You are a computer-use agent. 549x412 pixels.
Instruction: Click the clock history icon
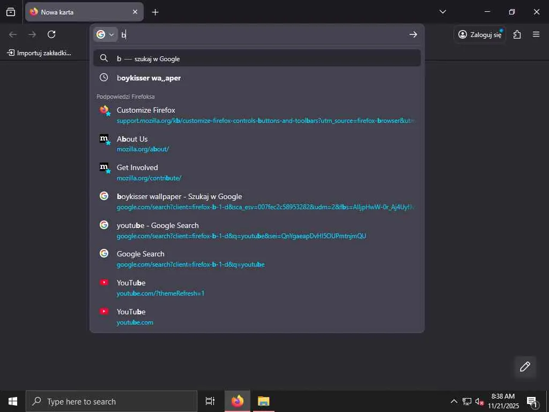point(103,77)
